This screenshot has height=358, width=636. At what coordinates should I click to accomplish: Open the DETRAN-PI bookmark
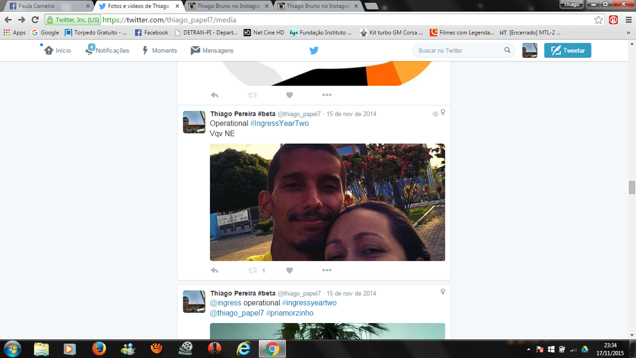pyautogui.click(x=205, y=32)
